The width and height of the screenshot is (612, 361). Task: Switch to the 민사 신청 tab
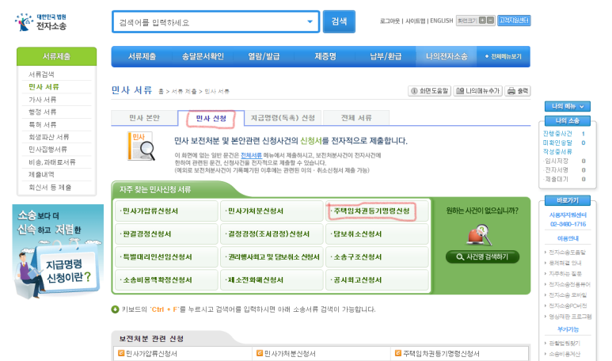pyautogui.click(x=211, y=118)
